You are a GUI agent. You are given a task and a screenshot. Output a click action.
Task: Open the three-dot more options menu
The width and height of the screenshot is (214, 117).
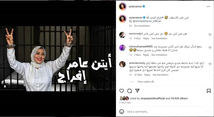pos(208,7)
